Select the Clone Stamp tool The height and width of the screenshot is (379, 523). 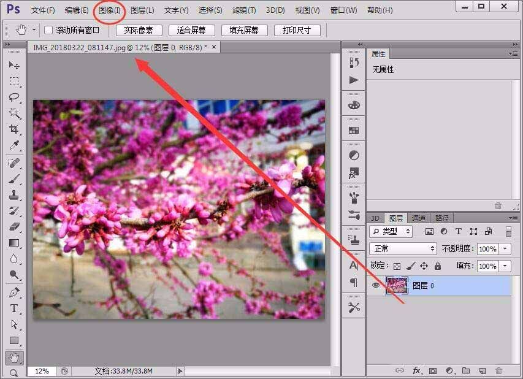click(x=13, y=194)
